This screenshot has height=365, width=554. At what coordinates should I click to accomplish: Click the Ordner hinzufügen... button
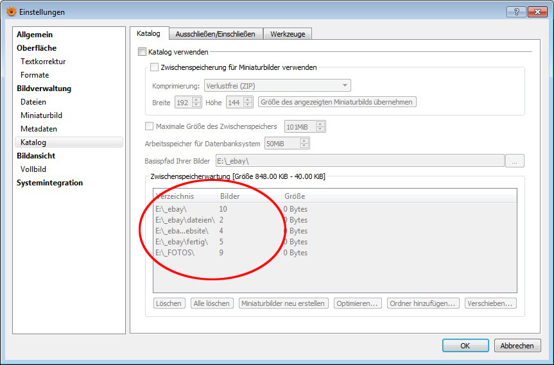(x=423, y=303)
